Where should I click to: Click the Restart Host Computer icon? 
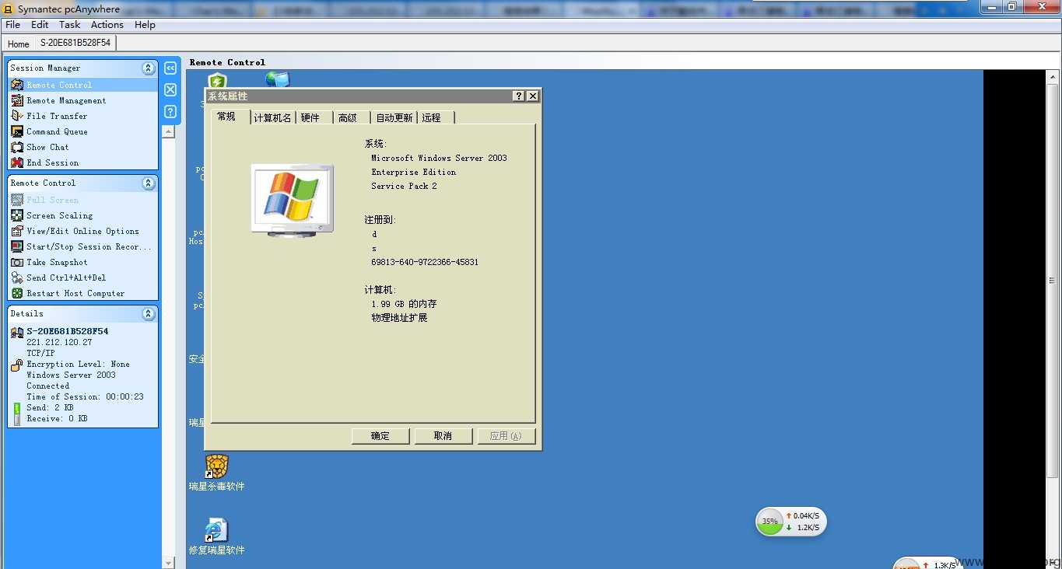pos(17,293)
